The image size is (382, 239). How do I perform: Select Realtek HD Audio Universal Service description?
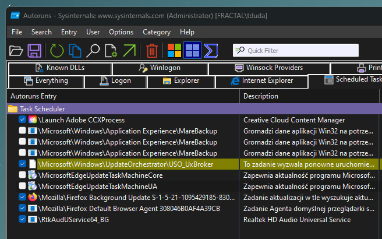(x=297, y=220)
